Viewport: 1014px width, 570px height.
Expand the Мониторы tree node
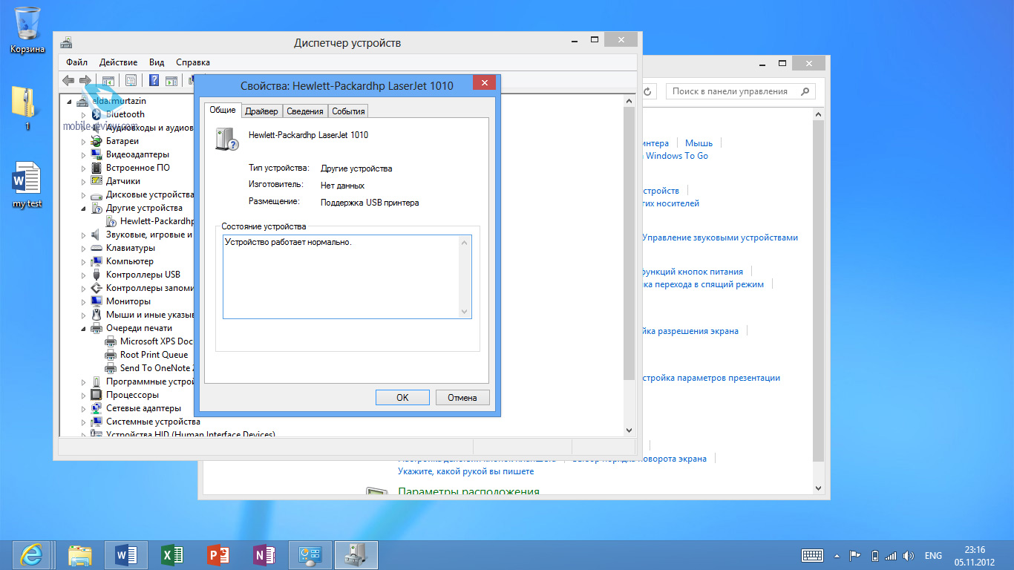click(x=84, y=301)
